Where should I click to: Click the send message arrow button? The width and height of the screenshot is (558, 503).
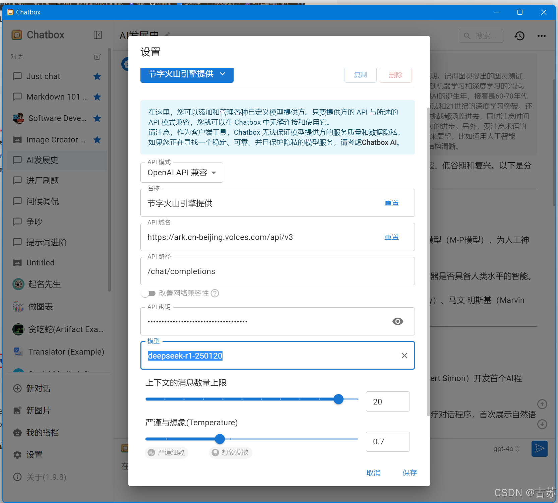(540, 448)
